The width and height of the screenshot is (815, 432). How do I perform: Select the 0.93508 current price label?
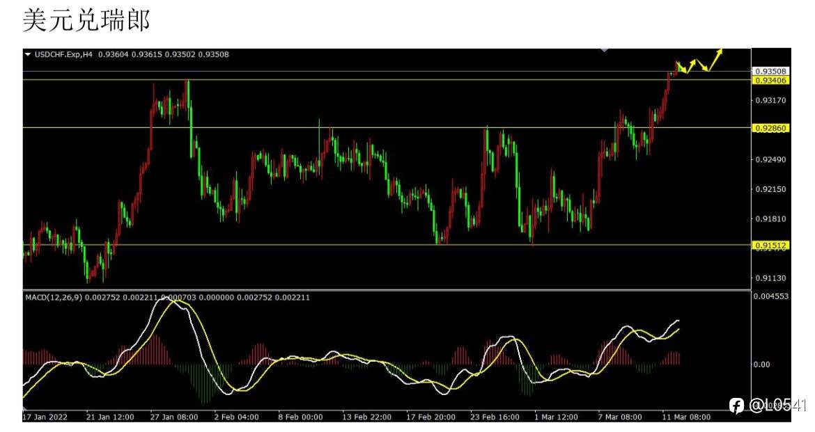(770, 71)
